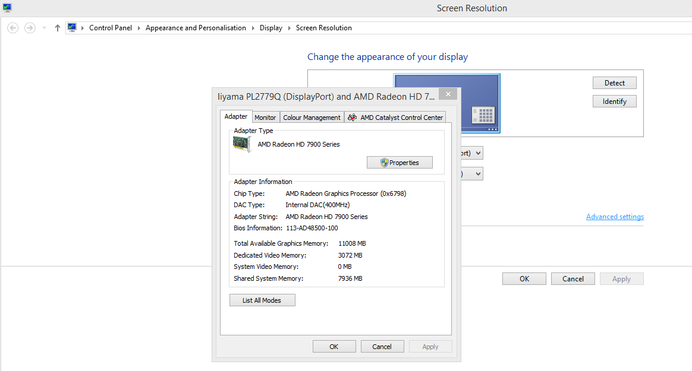
Task: Click List All Modes button
Action: tap(262, 300)
